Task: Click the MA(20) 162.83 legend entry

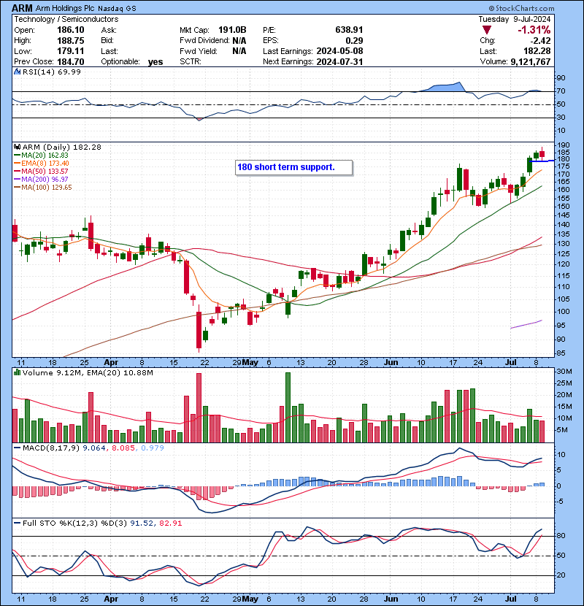Action: click(42, 155)
